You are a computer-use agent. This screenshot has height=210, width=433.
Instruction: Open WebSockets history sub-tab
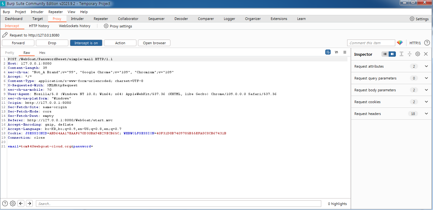coord(75,26)
